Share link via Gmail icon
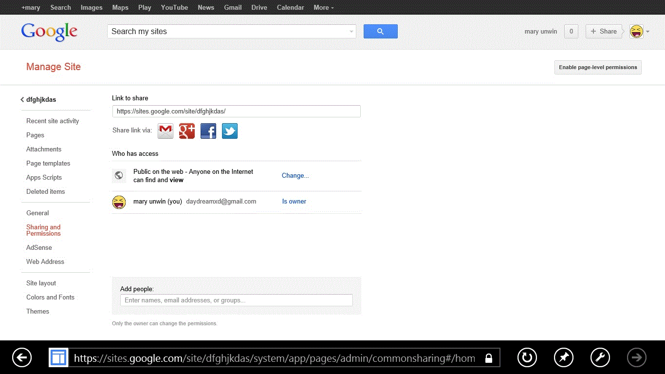 coord(166,131)
